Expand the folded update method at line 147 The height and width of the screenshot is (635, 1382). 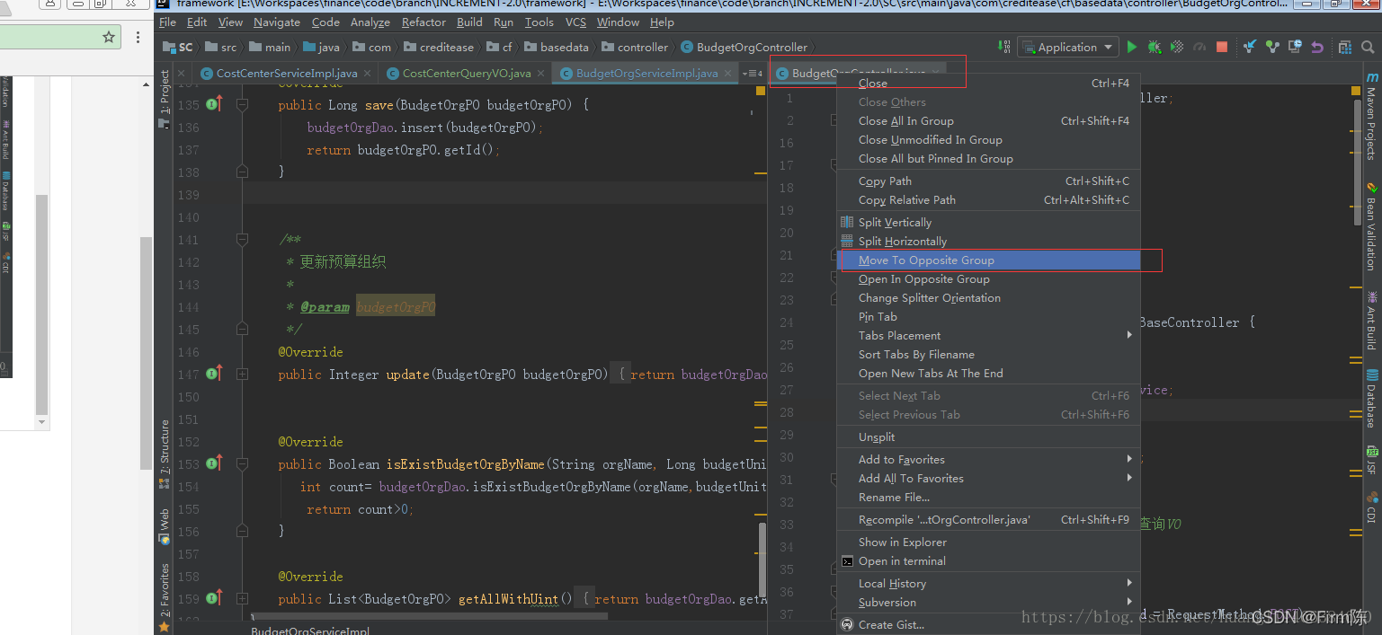click(242, 374)
